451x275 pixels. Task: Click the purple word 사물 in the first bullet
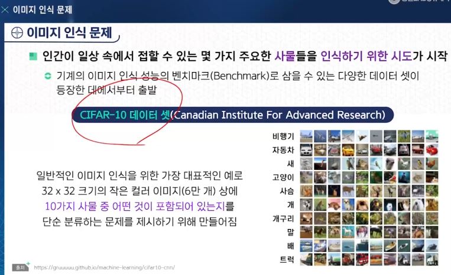click(x=285, y=56)
